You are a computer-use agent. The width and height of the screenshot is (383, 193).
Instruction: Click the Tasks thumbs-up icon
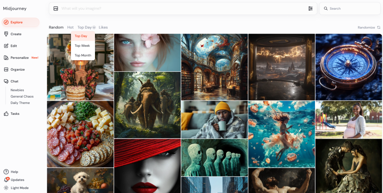coord(6,114)
